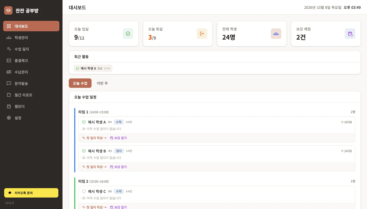
Task: Click the 설정 gear icon
Action: 9,118
